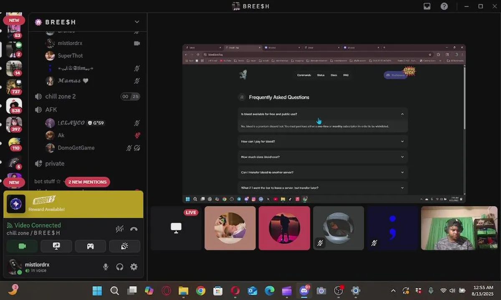Turn off the camera in voice panel
This screenshot has width=501, height=300.
pyautogui.click(x=23, y=246)
